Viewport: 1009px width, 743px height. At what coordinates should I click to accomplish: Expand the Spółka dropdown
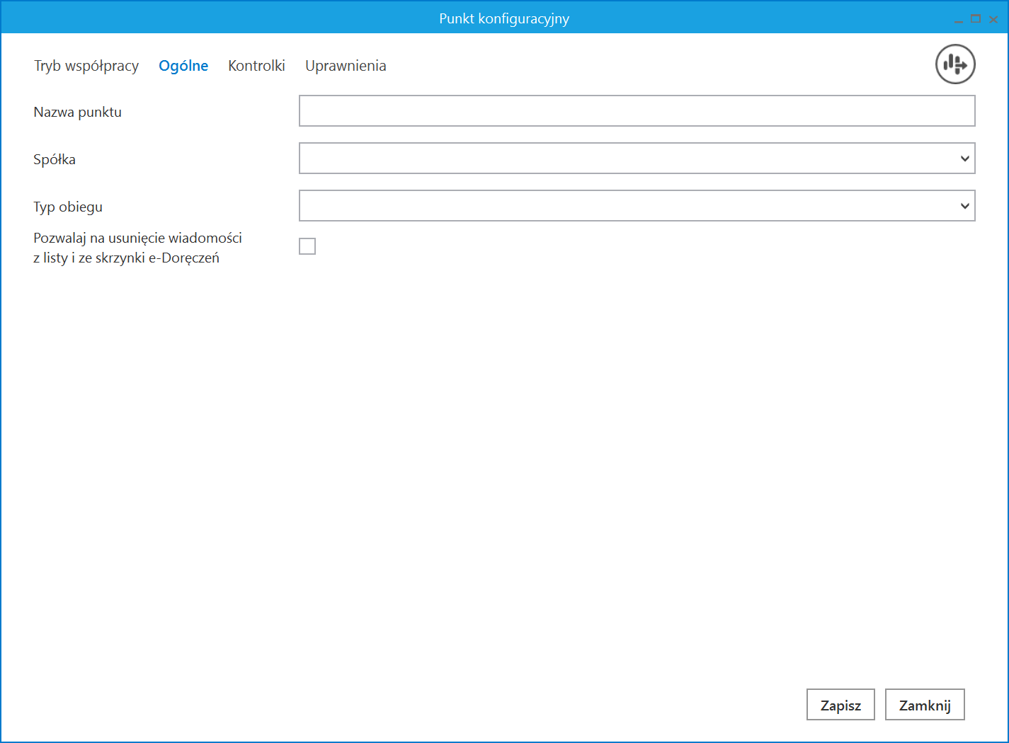point(637,159)
